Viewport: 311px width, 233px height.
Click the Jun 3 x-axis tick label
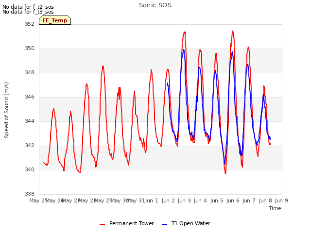click(x=184, y=200)
